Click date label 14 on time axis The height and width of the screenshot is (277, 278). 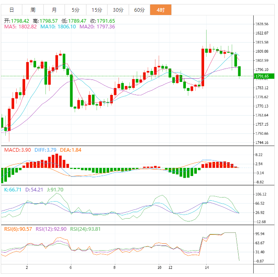[207, 268]
